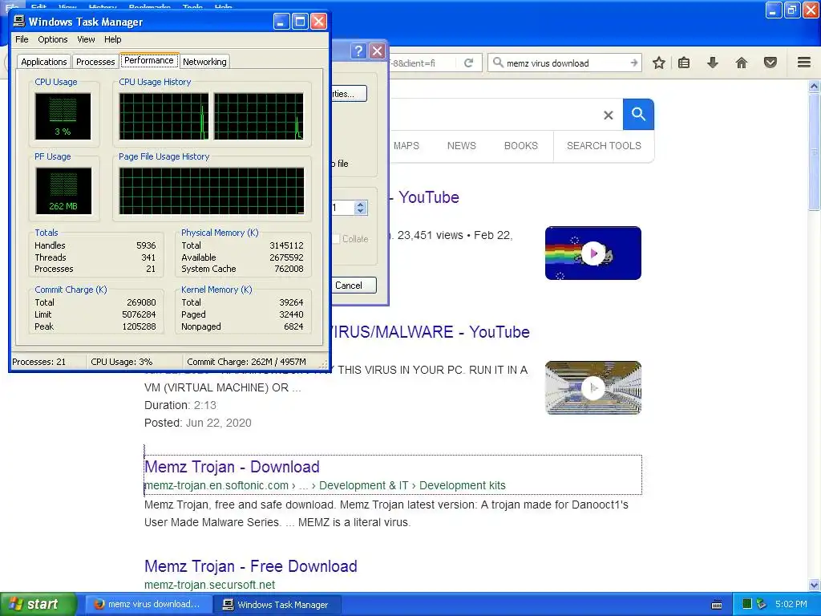Image resolution: width=821 pixels, height=616 pixels.
Task: Switch to the Applications tab
Action: pyautogui.click(x=44, y=62)
